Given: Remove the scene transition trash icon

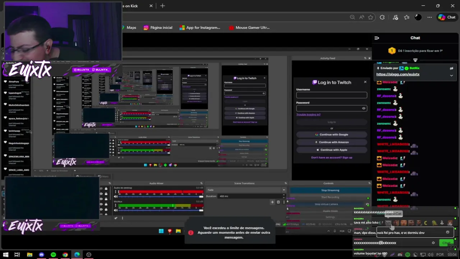Looking at the screenshot, I should point(278,202).
